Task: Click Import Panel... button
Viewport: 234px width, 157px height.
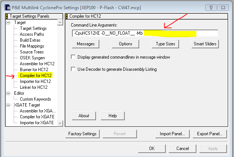Action: point(172,134)
